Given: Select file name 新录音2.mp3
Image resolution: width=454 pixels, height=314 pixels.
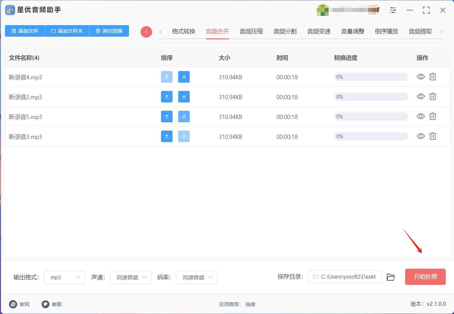Looking at the screenshot, I should [25, 97].
